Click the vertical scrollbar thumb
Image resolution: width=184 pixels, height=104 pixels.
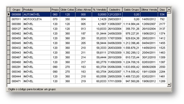(x=169, y=12)
